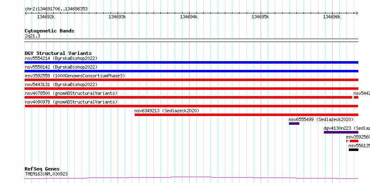Click the right arrow of the ruler

point(357,13)
